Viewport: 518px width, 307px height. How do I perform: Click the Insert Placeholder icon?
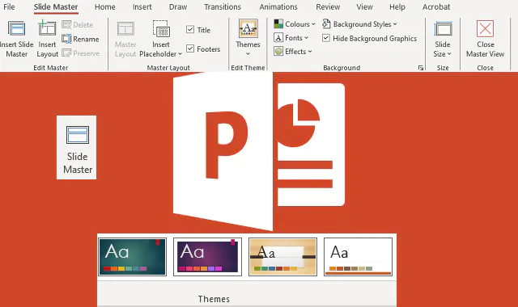(161, 29)
